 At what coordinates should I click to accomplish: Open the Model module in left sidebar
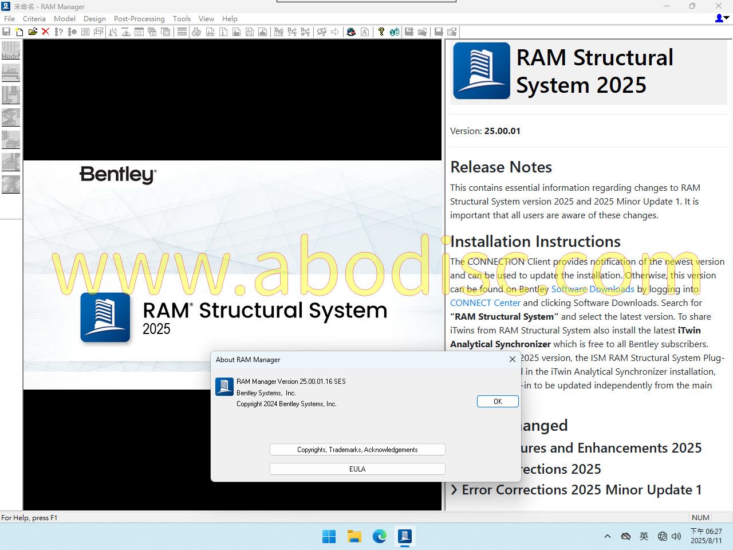click(x=10, y=50)
